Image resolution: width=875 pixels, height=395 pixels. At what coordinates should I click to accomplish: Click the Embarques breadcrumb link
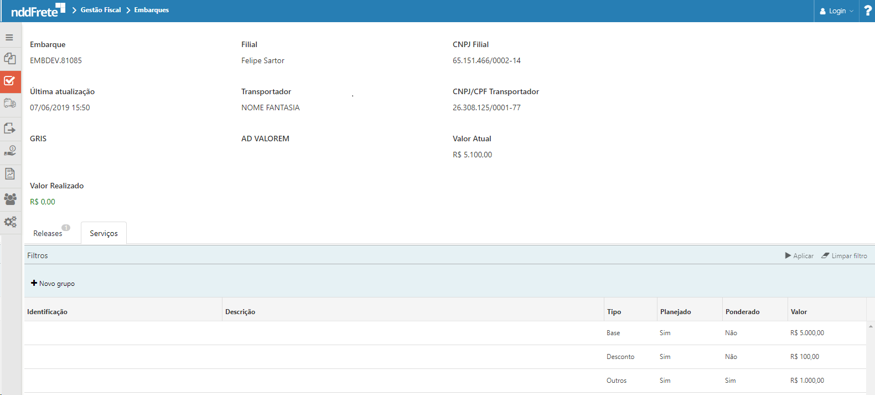[x=151, y=10]
